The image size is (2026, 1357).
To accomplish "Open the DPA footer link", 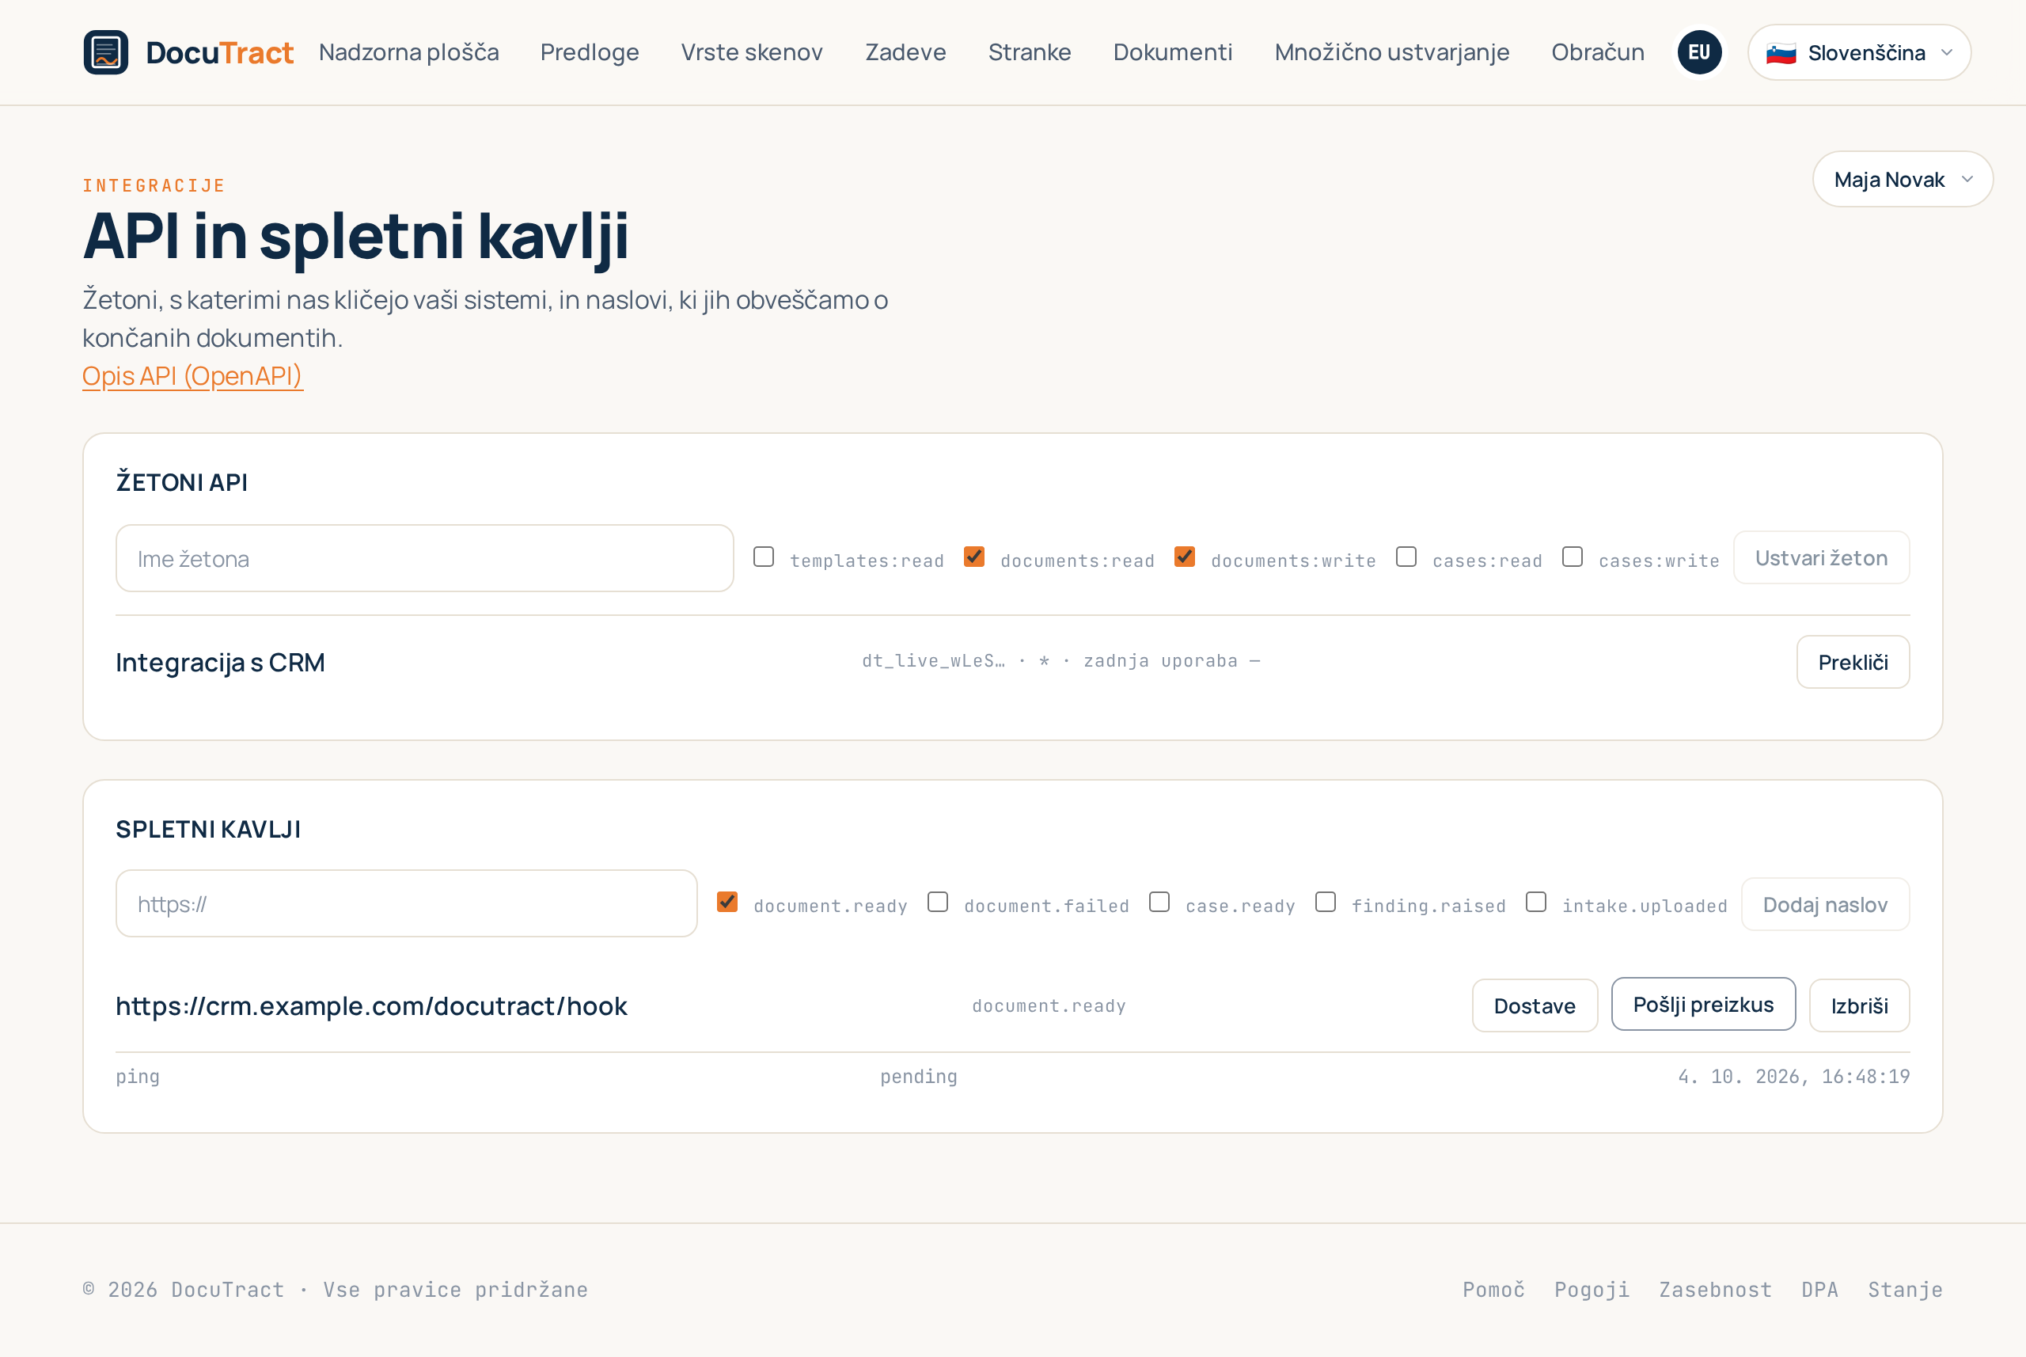I will 1819,1290.
